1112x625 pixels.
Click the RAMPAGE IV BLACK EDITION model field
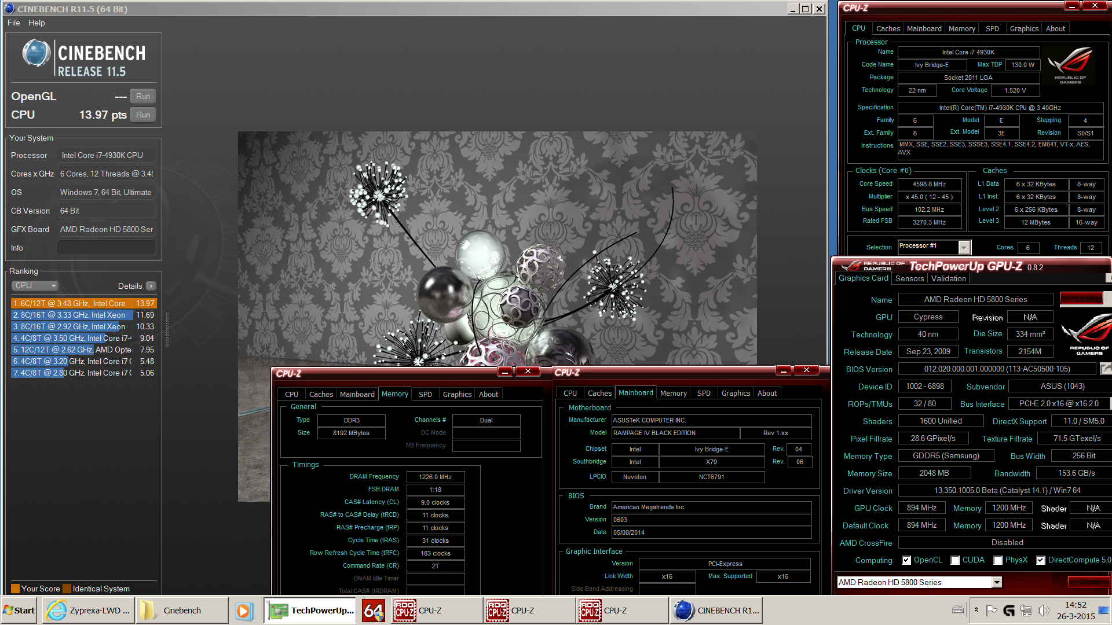(675, 433)
